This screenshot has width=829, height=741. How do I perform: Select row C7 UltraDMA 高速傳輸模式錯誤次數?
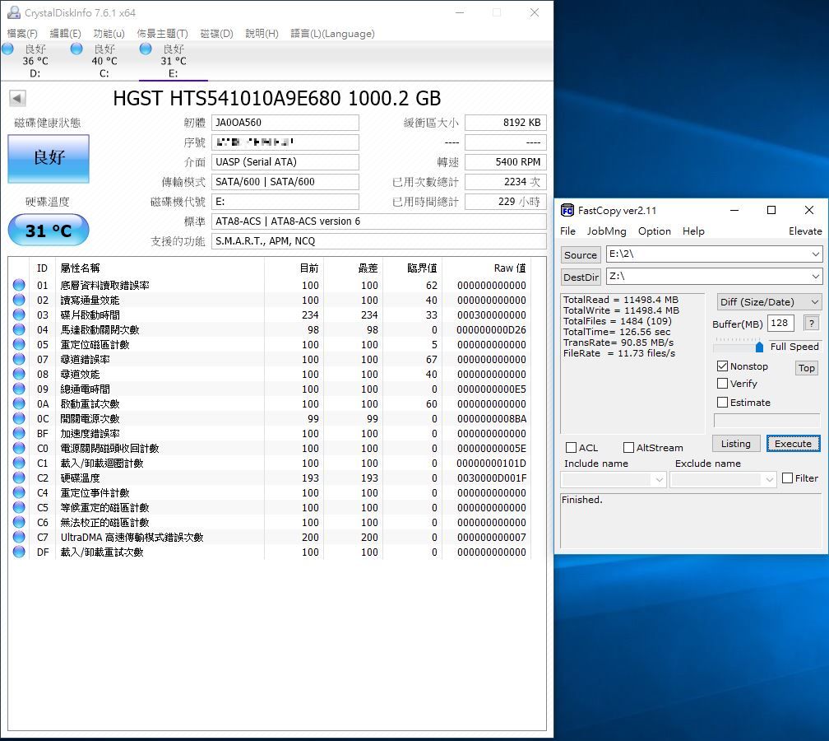tap(270, 537)
